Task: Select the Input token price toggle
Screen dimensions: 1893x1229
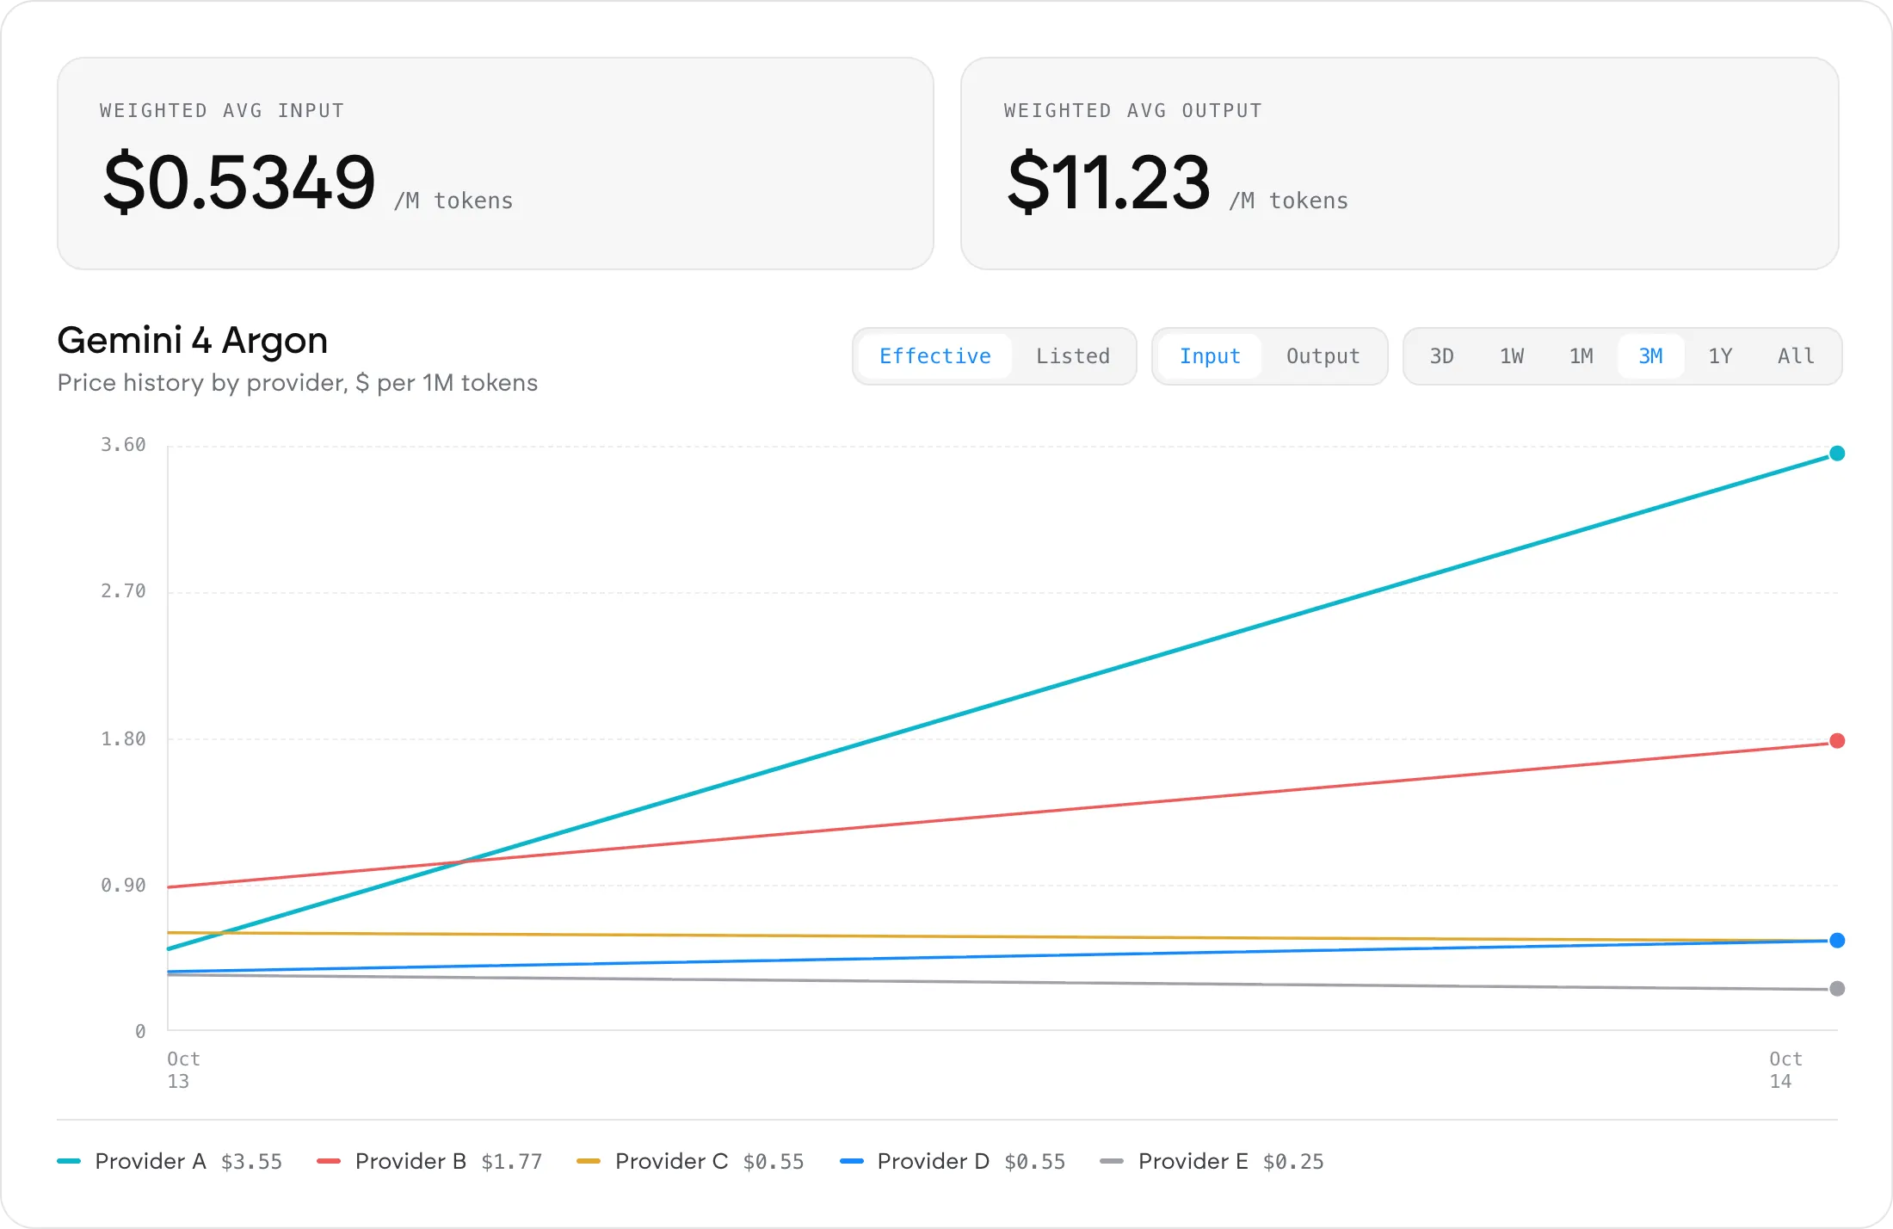Action: point(1210,356)
